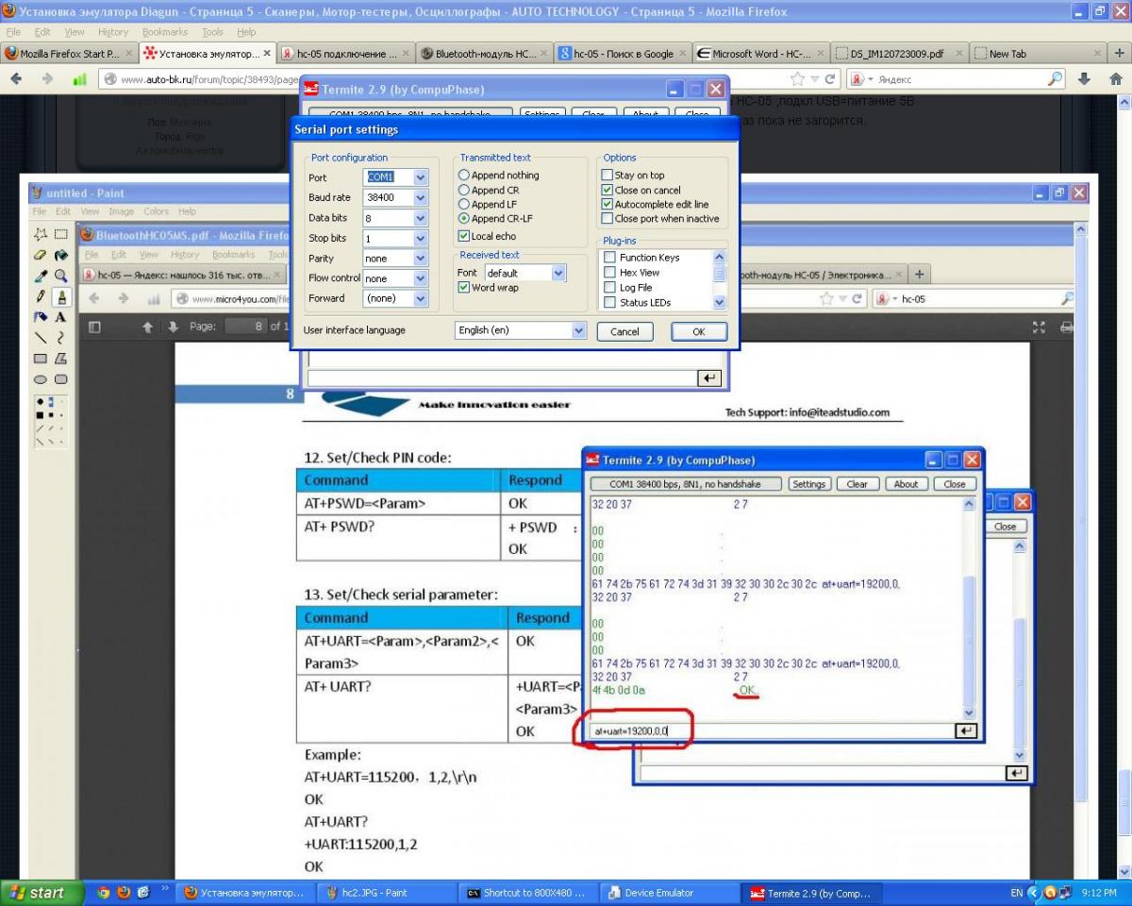This screenshot has width=1132, height=906.
Task: Enable the Hex View plug-in checkbox
Action: [610, 273]
